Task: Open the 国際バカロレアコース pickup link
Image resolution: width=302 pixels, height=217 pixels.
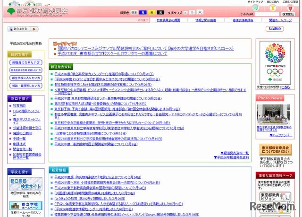Action: coord(146,48)
